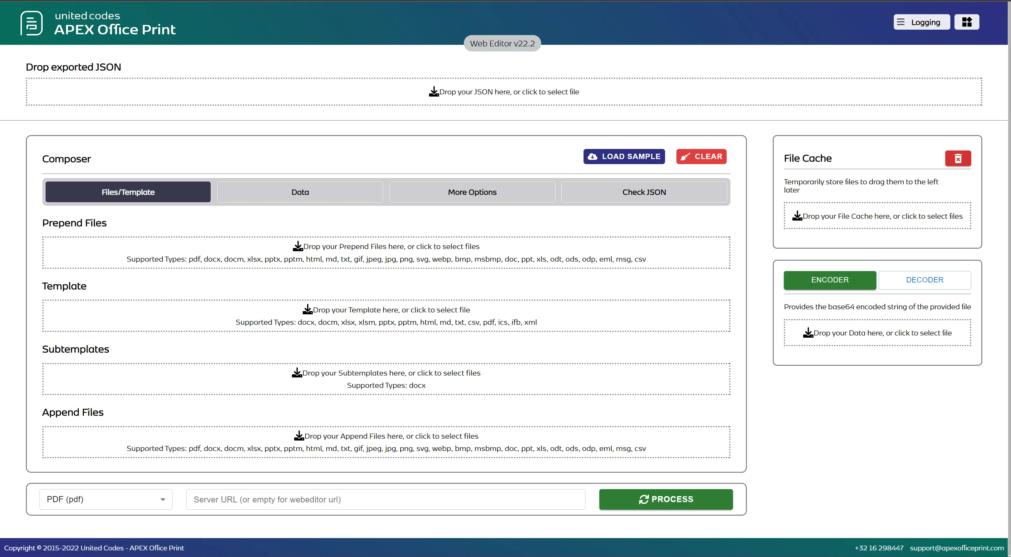The height and width of the screenshot is (557, 1011).
Task: Click 'Drop your Template here' text
Action: click(391, 310)
